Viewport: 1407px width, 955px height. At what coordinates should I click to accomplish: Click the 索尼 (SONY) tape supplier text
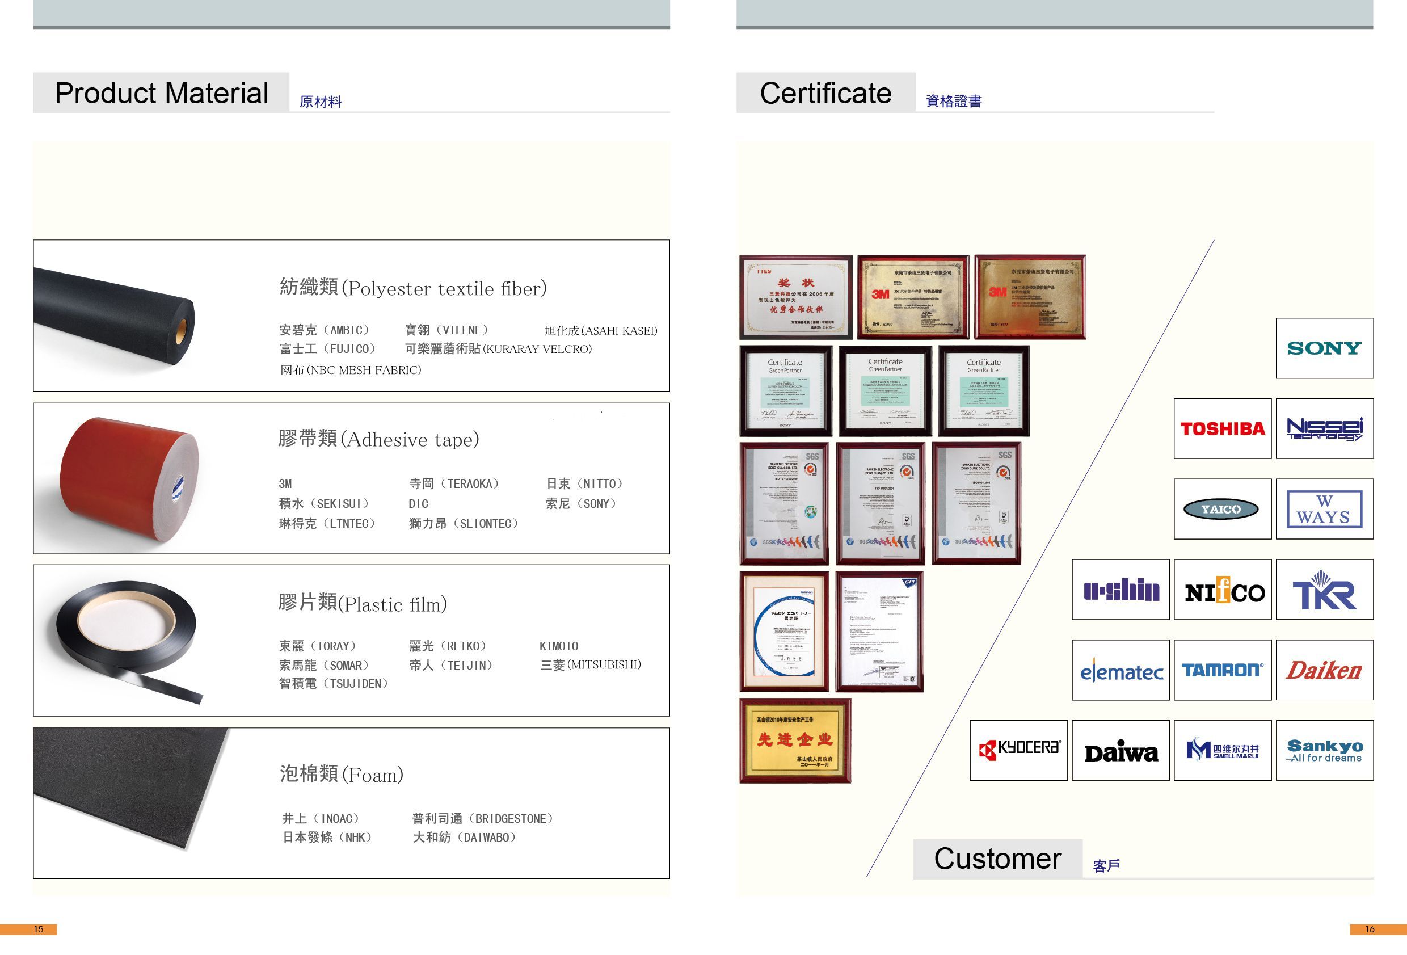click(580, 504)
